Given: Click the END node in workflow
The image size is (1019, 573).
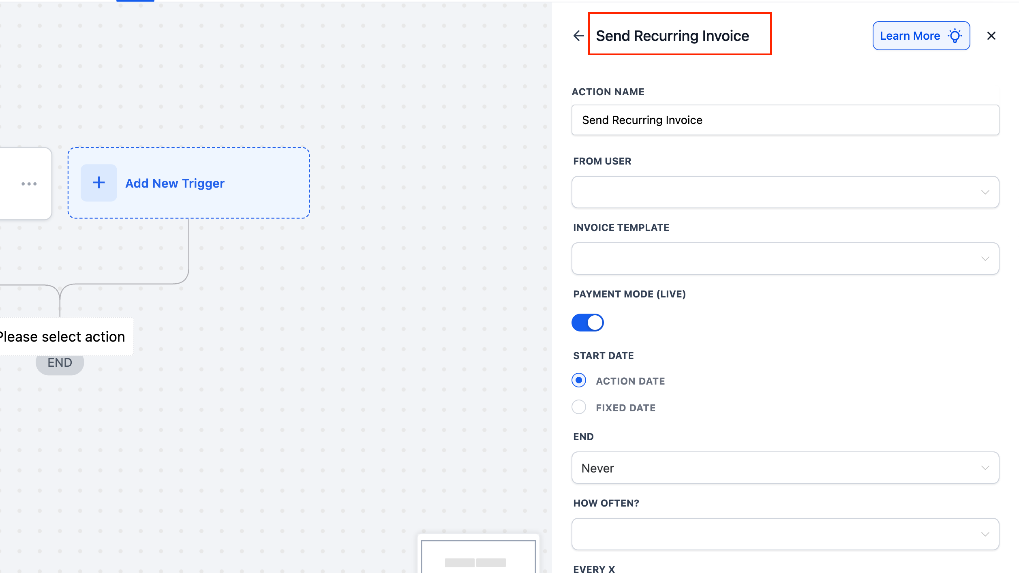Looking at the screenshot, I should pos(60,364).
